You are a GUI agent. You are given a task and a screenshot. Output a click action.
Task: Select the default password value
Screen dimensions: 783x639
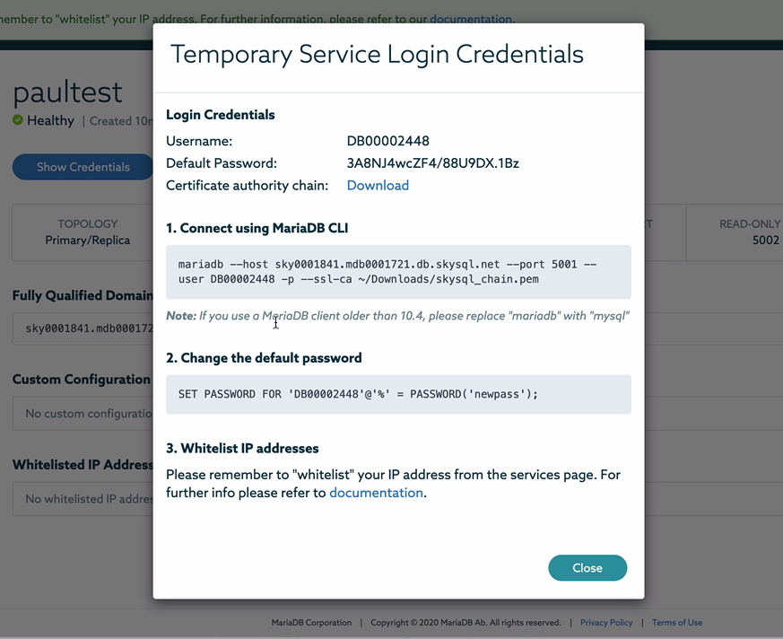coord(432,163)
